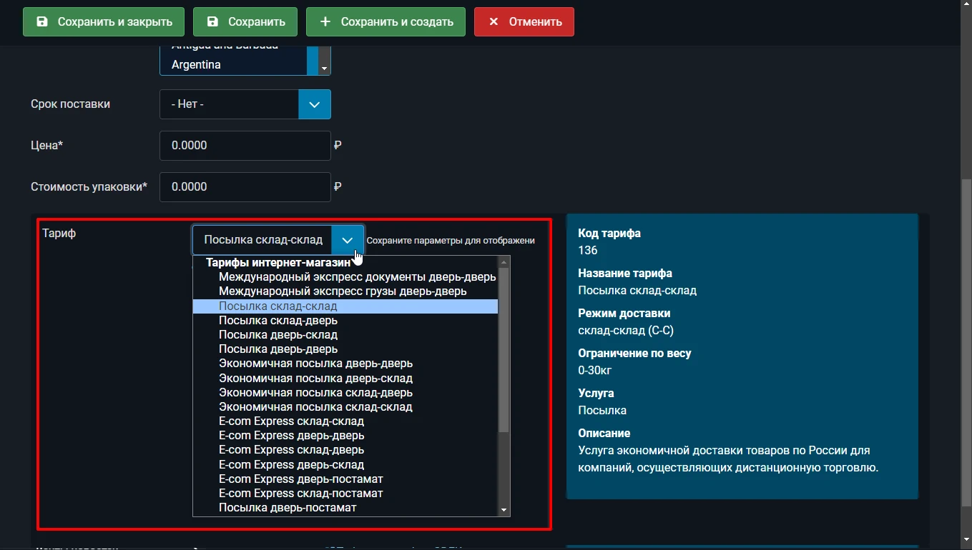Click the склад-склад (С-С) delivery mode value
972x550 pixels.
[626, 331]
